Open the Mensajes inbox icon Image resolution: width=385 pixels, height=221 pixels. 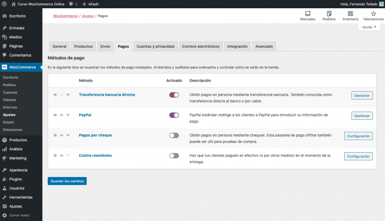[308, 14]
